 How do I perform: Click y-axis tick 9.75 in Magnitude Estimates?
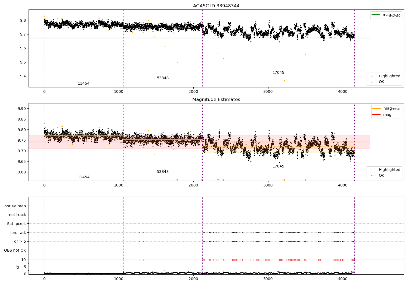pyautogui.click(x=22, y=140)
